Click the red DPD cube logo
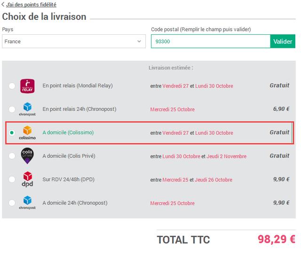Image resolution: width=301 pixels, height=256 pixels. coord(27,176)
